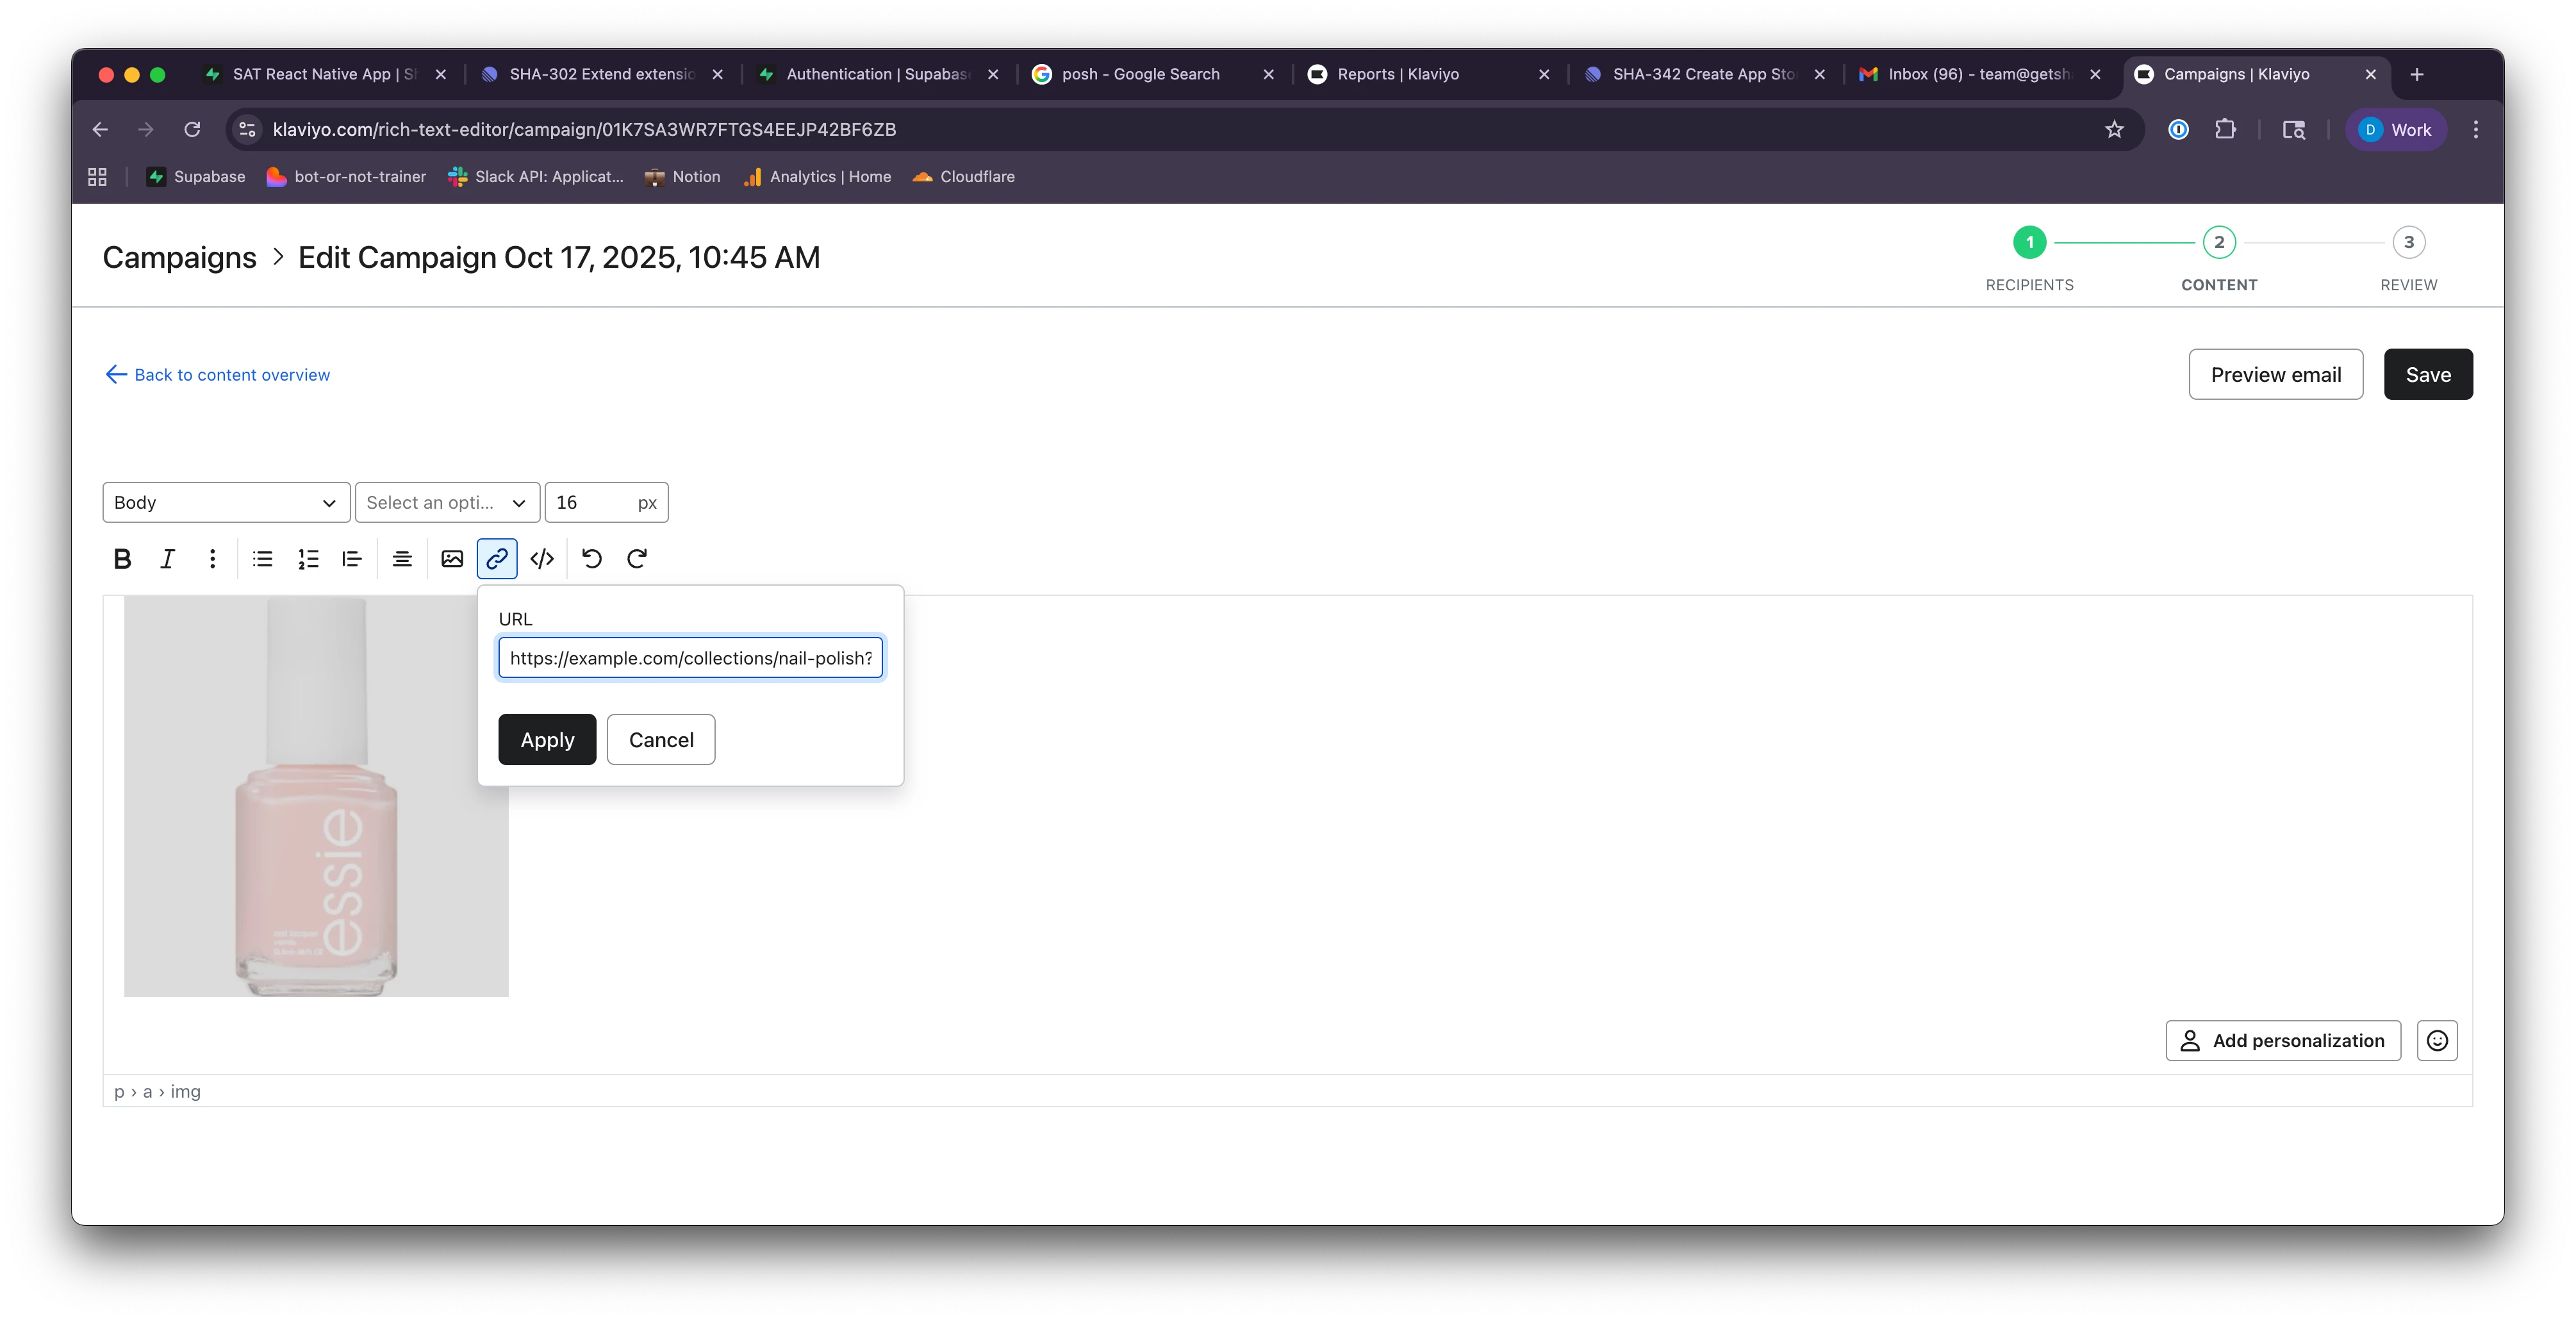
Task: Toggle bold formatting in editor toolbar
Action: (x=122, y=559)
